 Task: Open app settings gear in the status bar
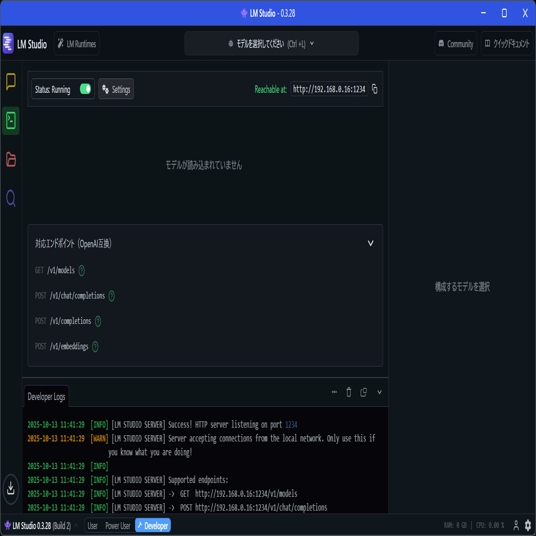coord(528,525)
